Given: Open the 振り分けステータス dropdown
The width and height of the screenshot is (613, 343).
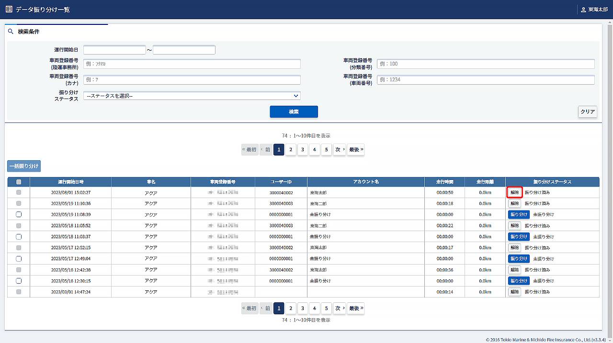Looking at the screenshot, I should coord(192,96).
